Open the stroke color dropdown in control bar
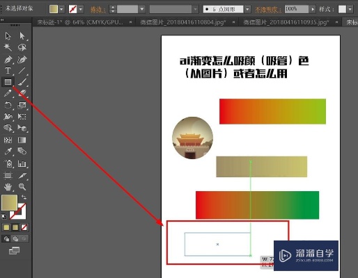This screenshot has height=278, width=358. pos(81,9)
